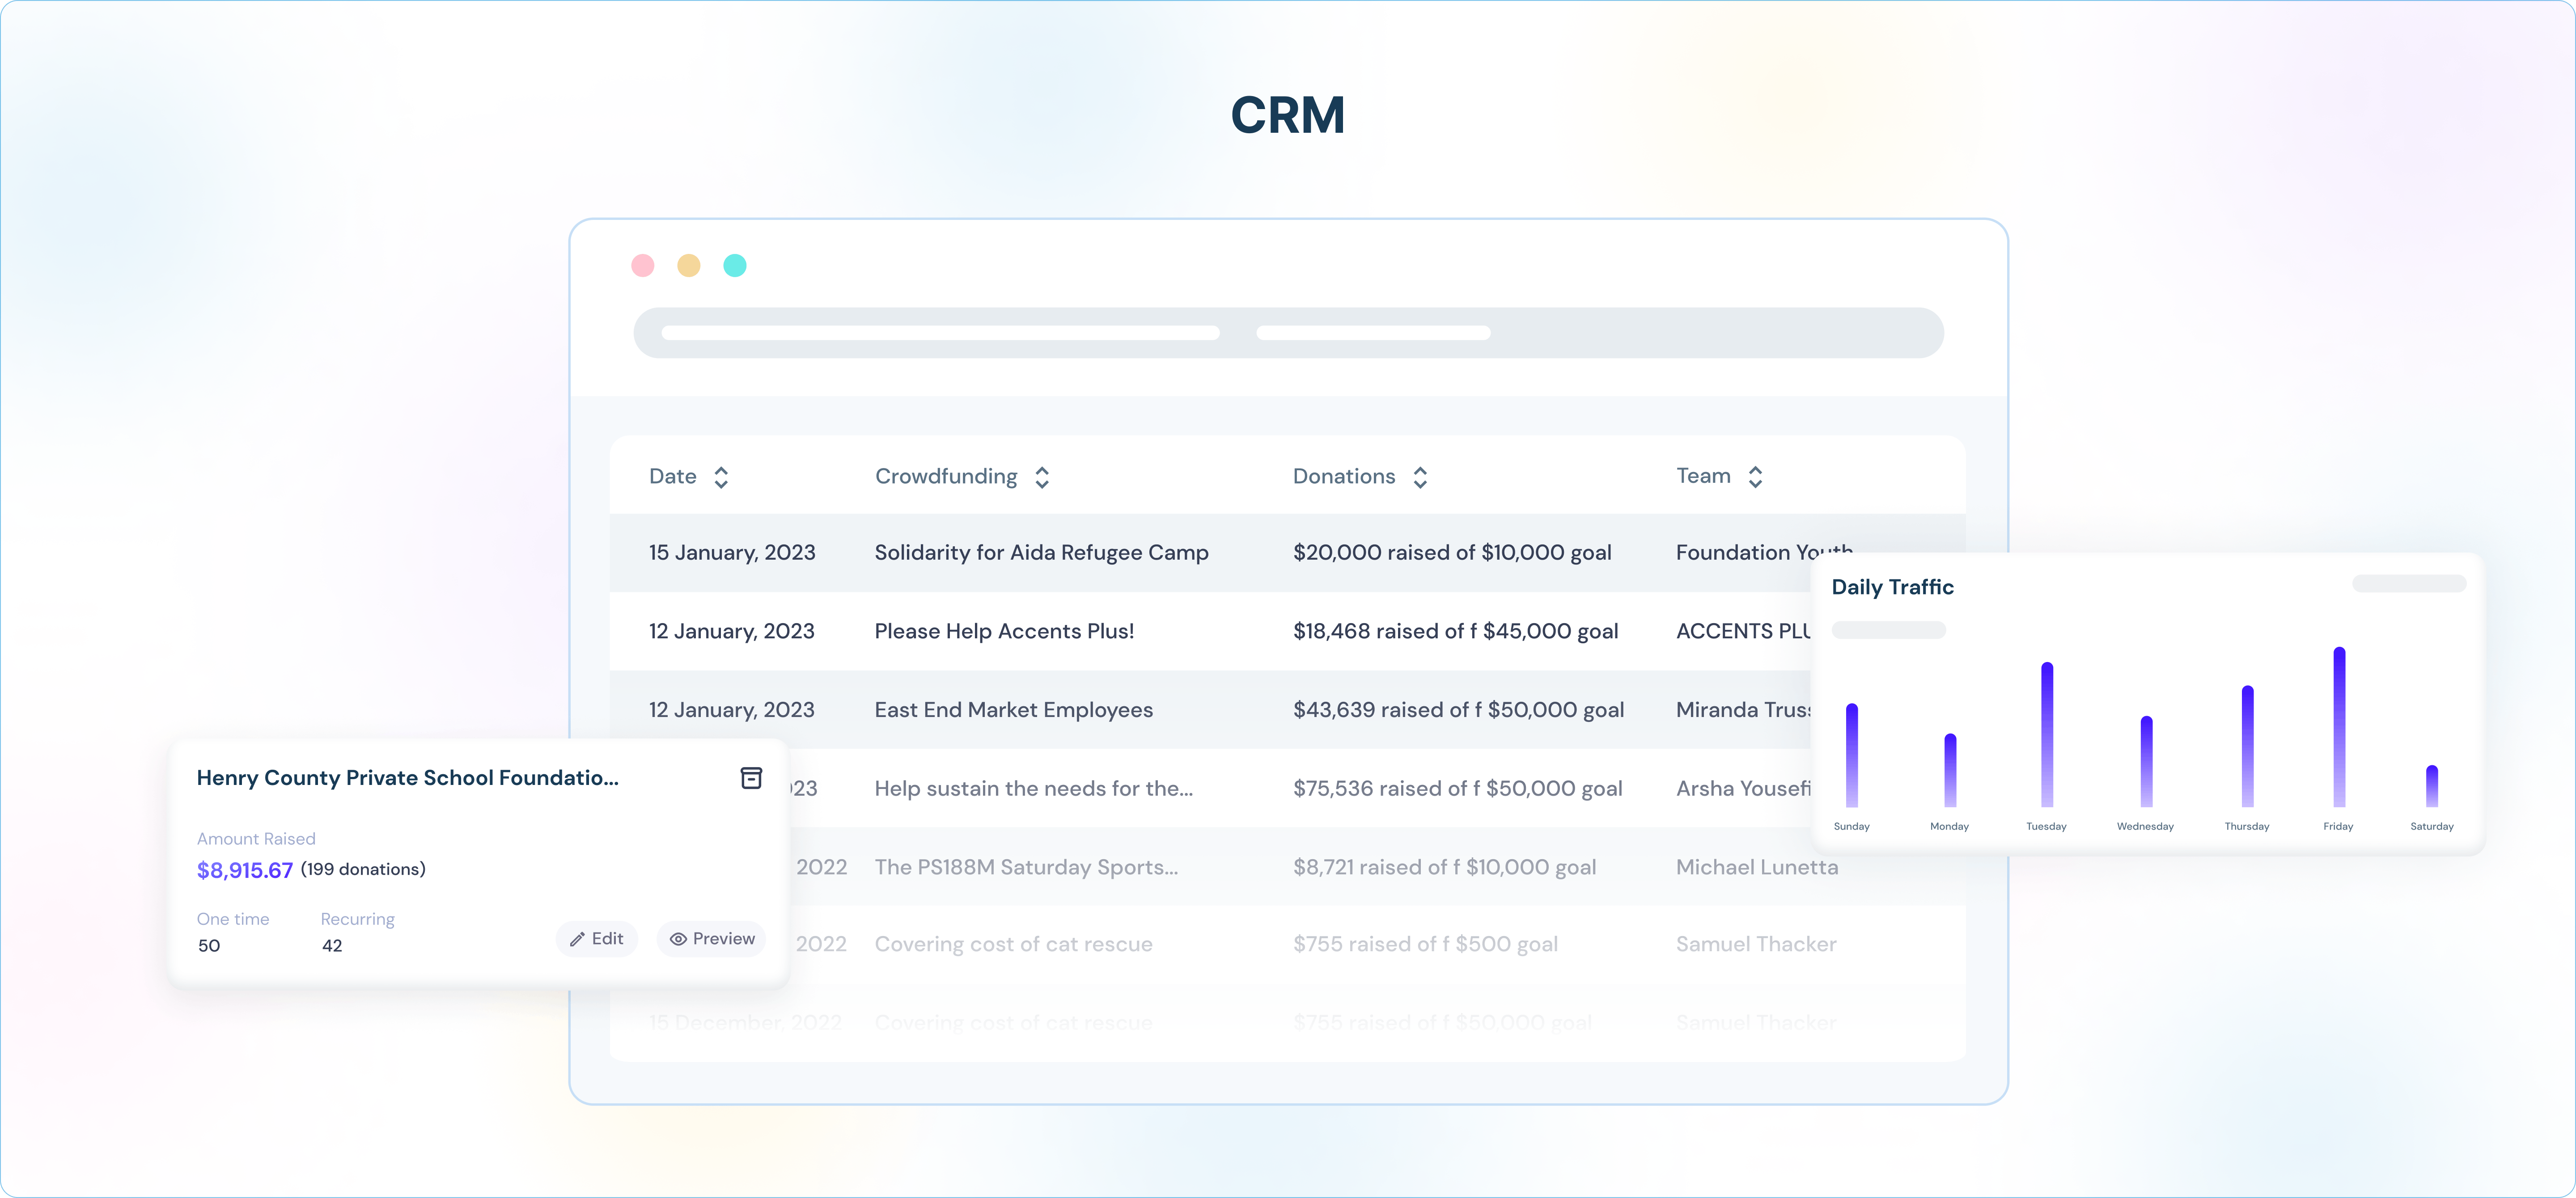Click the One time label on the campaign card

click(x=233, y=919)
